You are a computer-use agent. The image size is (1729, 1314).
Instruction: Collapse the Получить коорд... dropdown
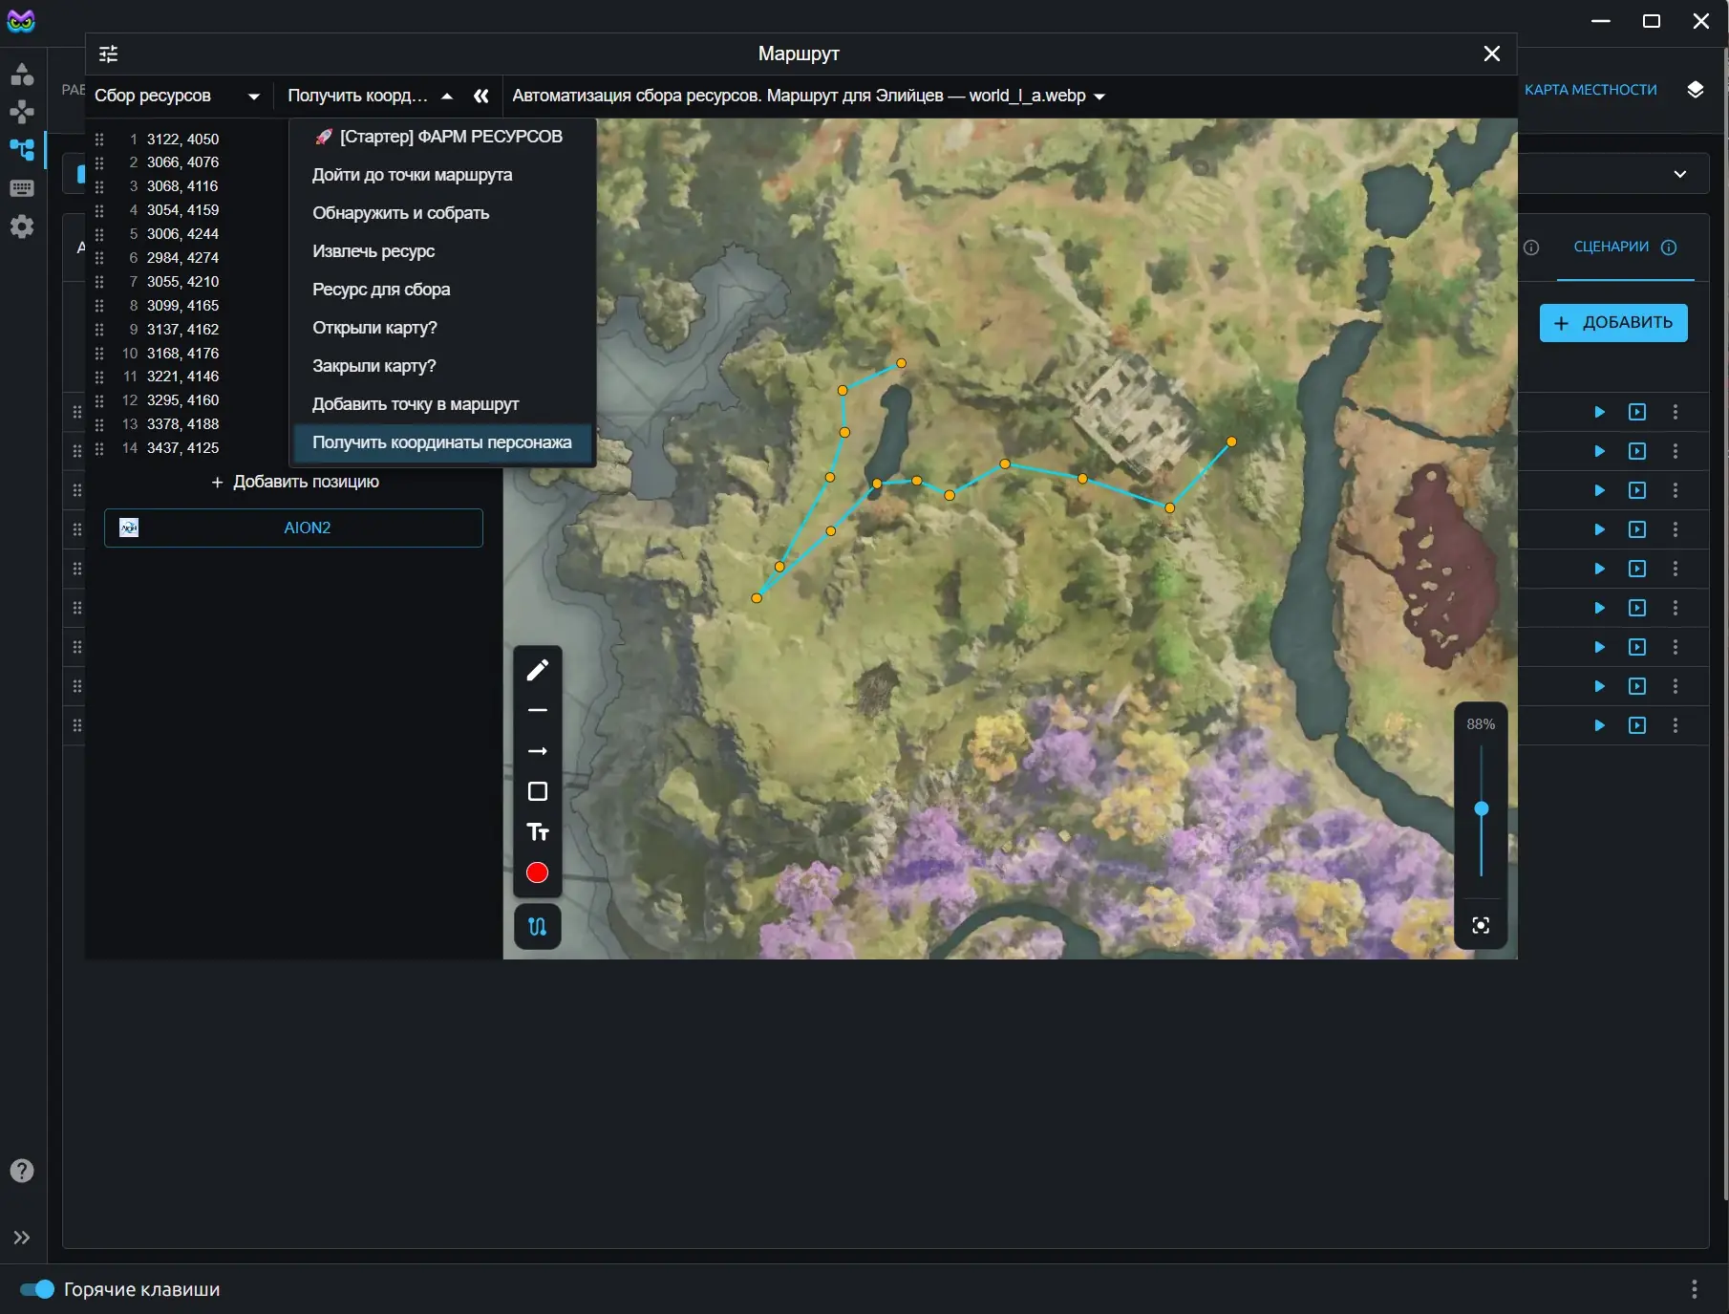point(370,96)
